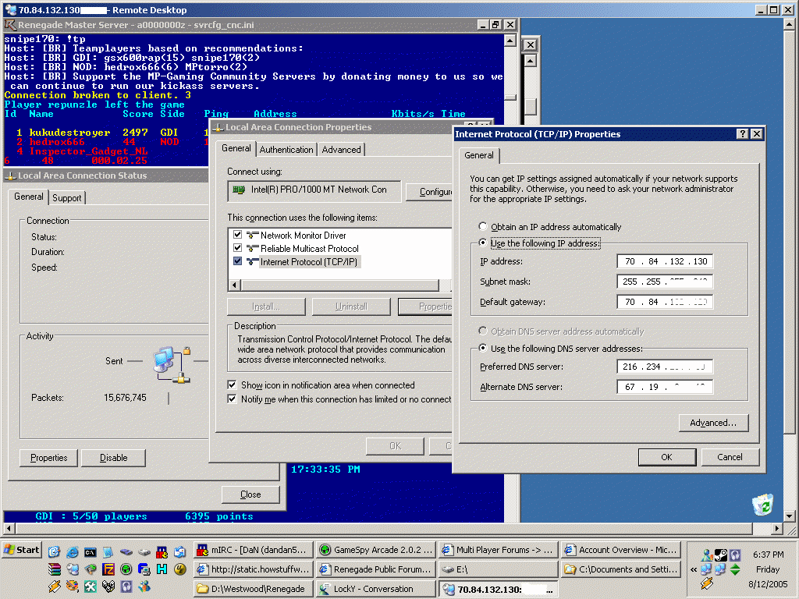Toggle the Reliable Multicast Protocol checkbox
The width and height of the screenshot is (799, 599).
coord(237,248)
